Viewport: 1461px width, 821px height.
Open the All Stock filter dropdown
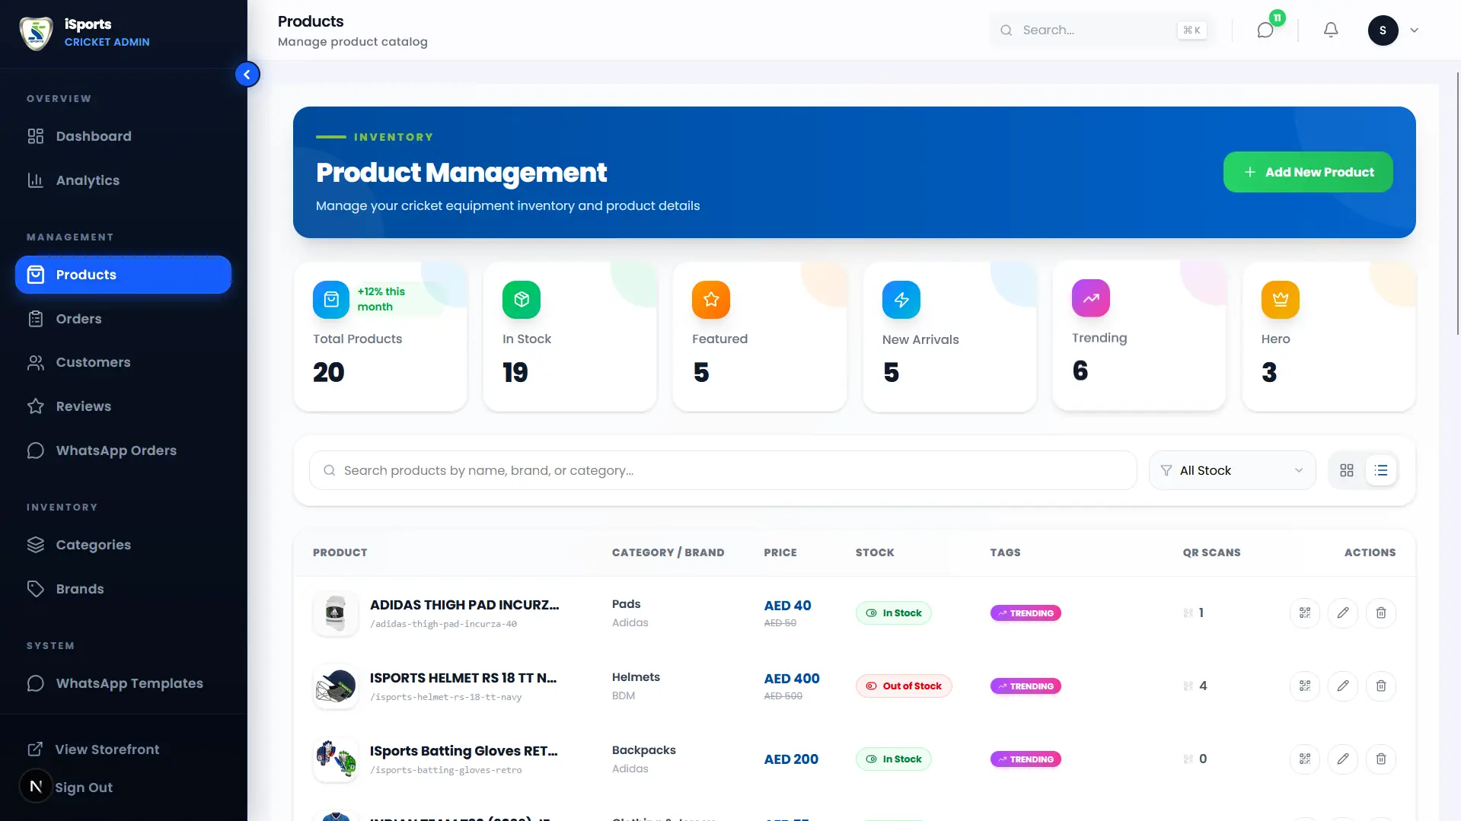(1232, 470)
